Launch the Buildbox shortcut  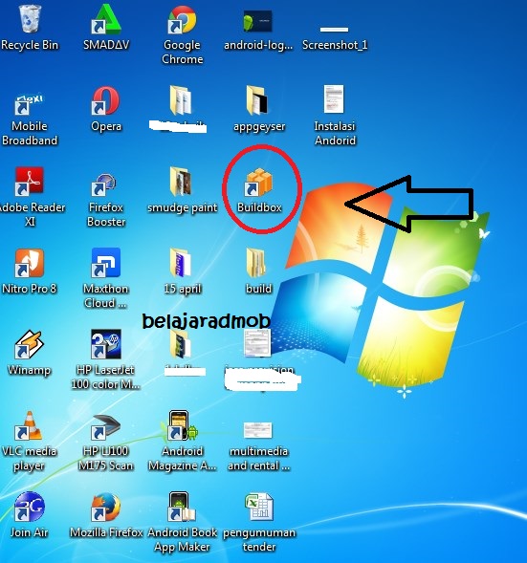[258, 183]
